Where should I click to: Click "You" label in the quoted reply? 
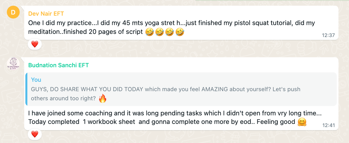(x=36, y=80)
